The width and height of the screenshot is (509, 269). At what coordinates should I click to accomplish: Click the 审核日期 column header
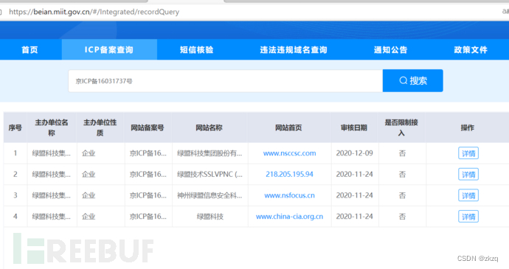click(x=354, y=127)
